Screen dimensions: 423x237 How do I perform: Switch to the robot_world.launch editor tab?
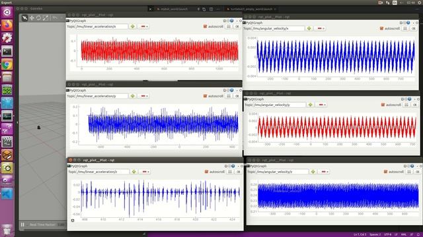(174, 9)
